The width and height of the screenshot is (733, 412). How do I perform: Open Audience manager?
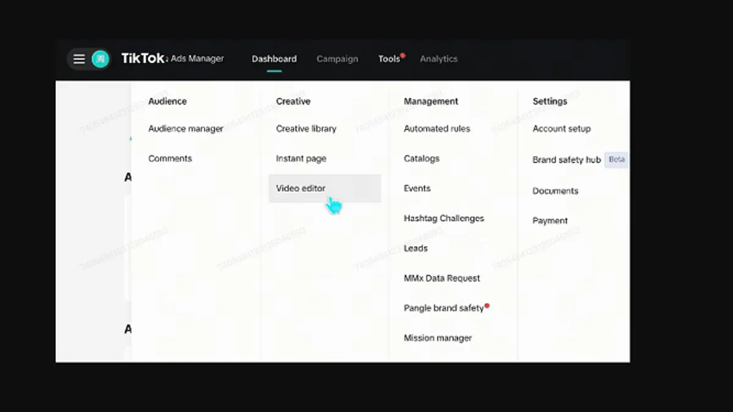[186, 129]
